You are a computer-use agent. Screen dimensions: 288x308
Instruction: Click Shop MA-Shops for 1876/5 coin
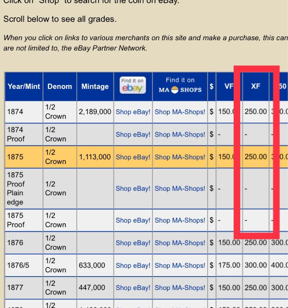[180, 265]
